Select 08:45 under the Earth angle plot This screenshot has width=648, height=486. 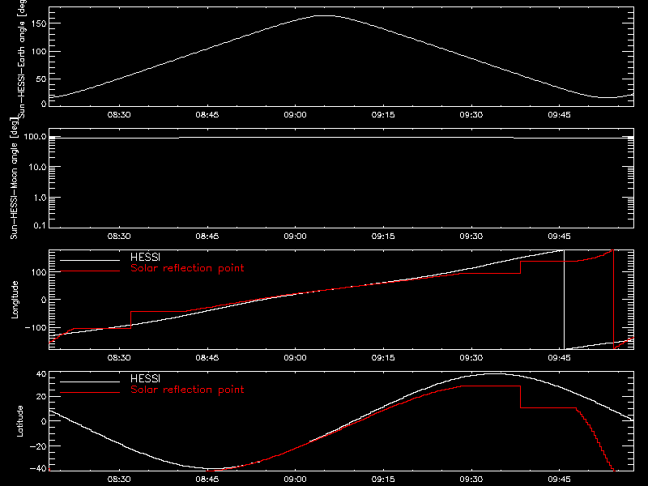pos(207,114)
